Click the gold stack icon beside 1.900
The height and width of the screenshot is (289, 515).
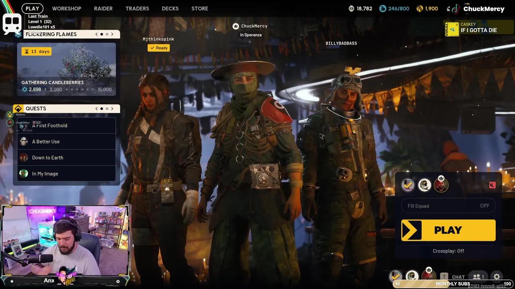click(420, 8)
